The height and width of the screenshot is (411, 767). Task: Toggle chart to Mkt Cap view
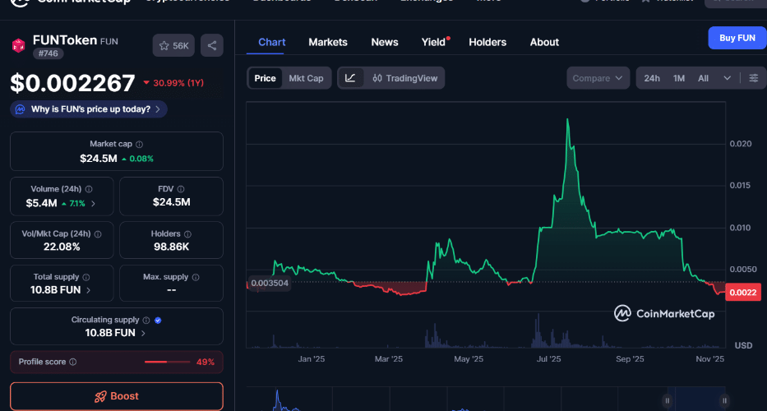(306, 78)
